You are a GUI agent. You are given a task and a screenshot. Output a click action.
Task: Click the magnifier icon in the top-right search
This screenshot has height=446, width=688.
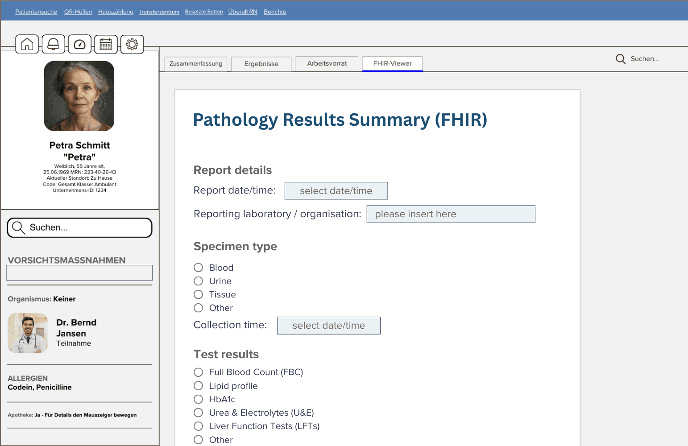pos(621,58)
